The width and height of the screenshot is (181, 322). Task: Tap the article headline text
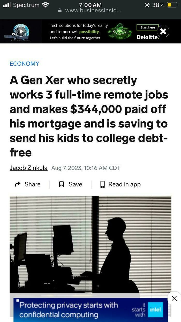pos(89,116)
